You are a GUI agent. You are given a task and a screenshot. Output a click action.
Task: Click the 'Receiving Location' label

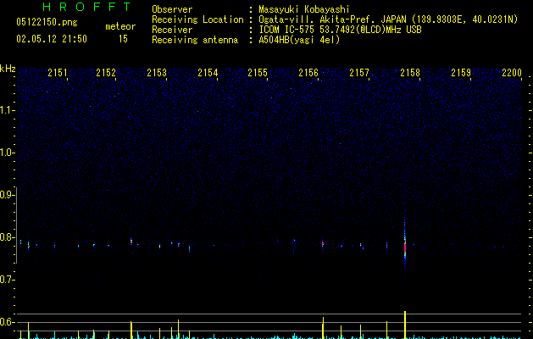[197, 19]
